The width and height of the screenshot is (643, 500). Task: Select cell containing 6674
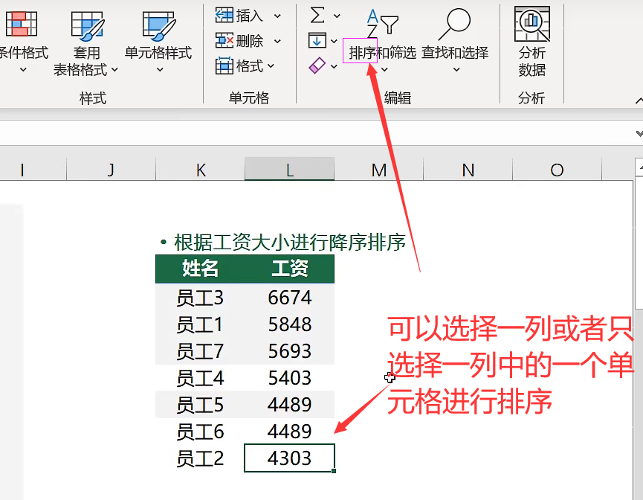[x=289, y=297]
